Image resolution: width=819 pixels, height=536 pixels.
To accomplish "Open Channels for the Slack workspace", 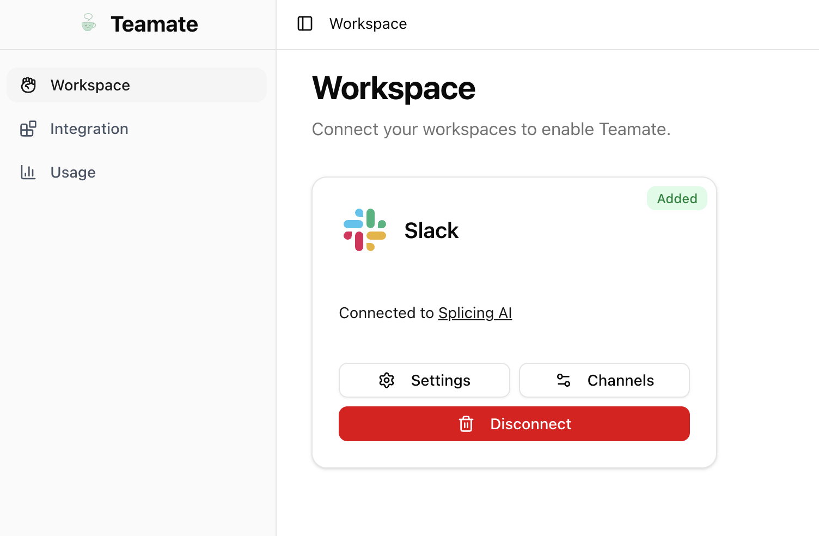I will coord(604,380).
